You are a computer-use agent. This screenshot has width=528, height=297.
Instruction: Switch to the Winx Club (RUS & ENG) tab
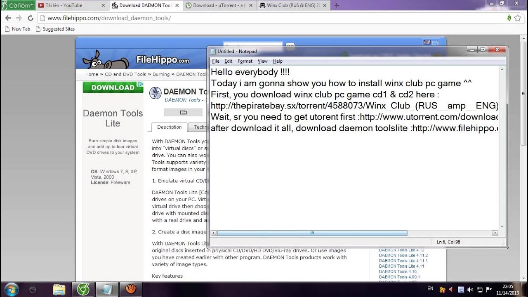(x=293, y=5)
